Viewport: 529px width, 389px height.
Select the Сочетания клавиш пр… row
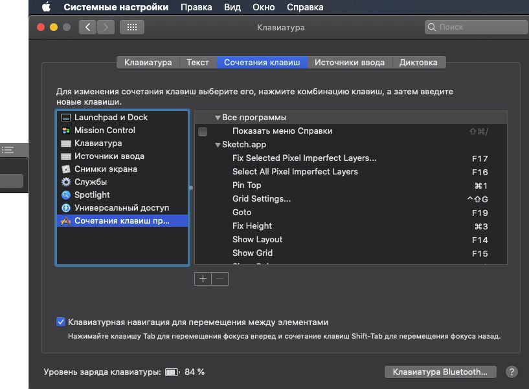tap(122, 221)
